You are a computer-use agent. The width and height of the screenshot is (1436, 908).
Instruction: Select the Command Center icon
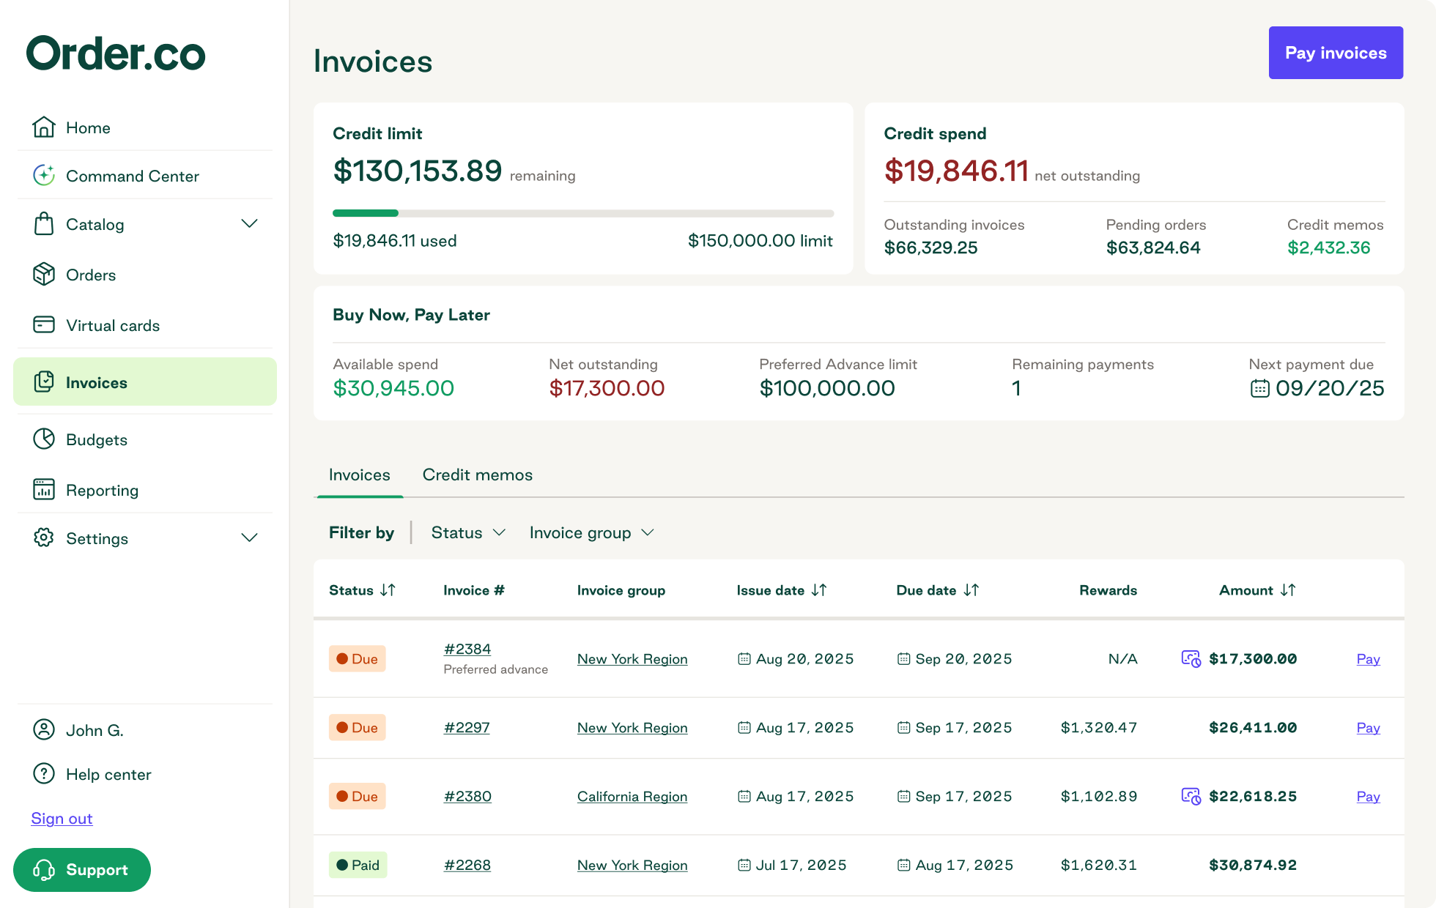click(43, 175)
